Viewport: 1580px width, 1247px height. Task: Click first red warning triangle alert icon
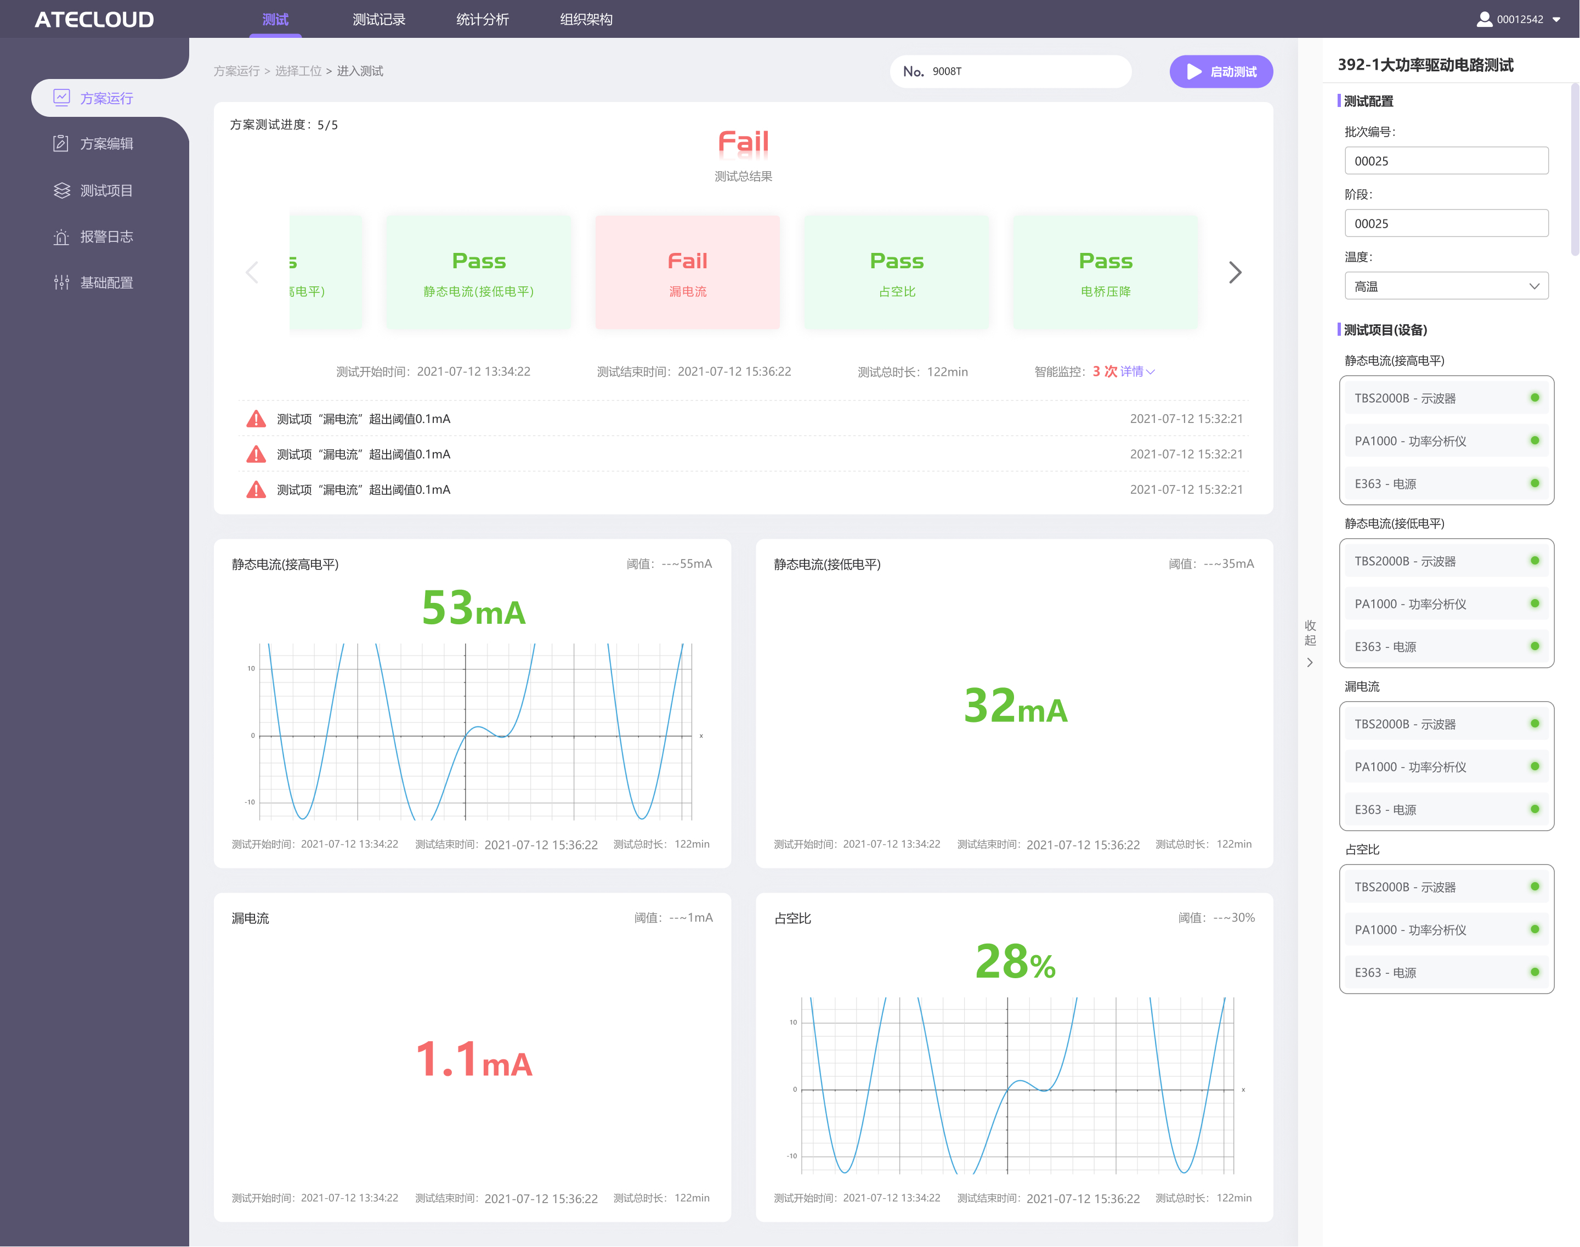point(256,419)
